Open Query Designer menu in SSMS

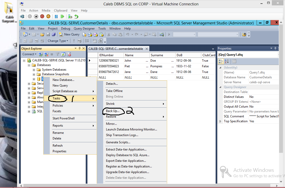pos(84,29)
